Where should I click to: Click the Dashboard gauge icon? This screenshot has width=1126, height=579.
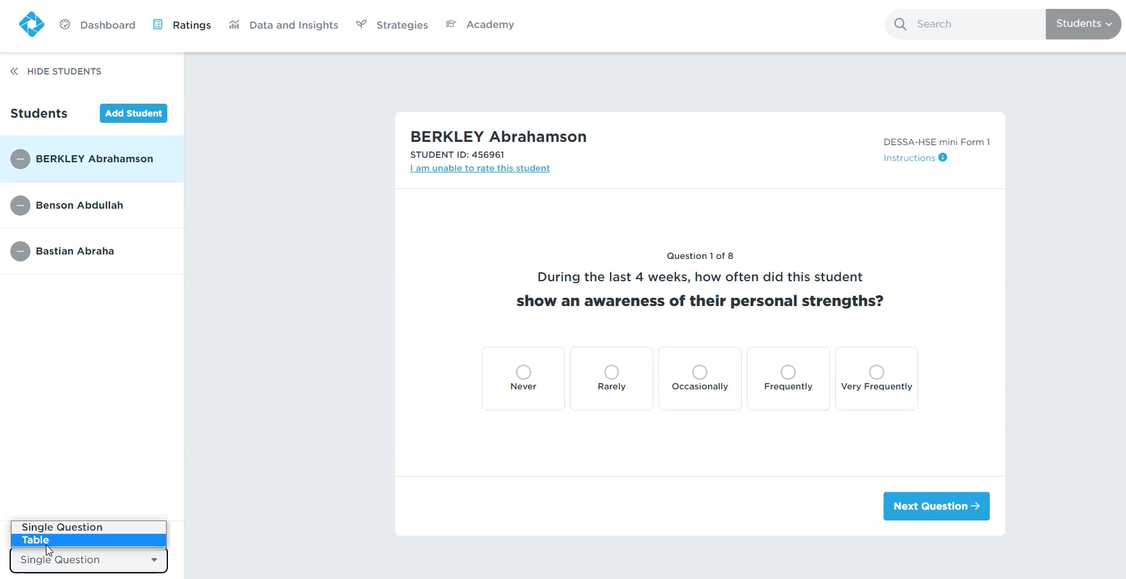pos(65,24)
